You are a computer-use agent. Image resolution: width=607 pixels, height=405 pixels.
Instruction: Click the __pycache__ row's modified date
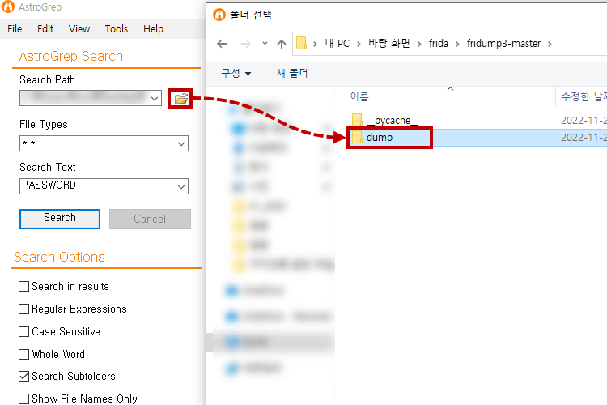pyautogui.click(x=584, y=121)
